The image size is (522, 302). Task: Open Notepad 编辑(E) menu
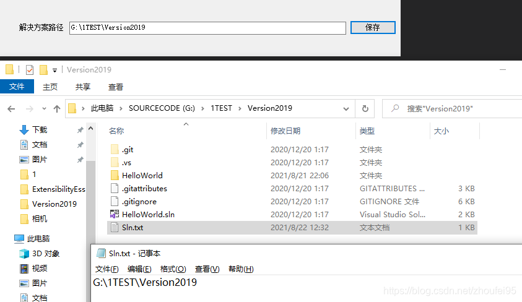tap(139, 269)
